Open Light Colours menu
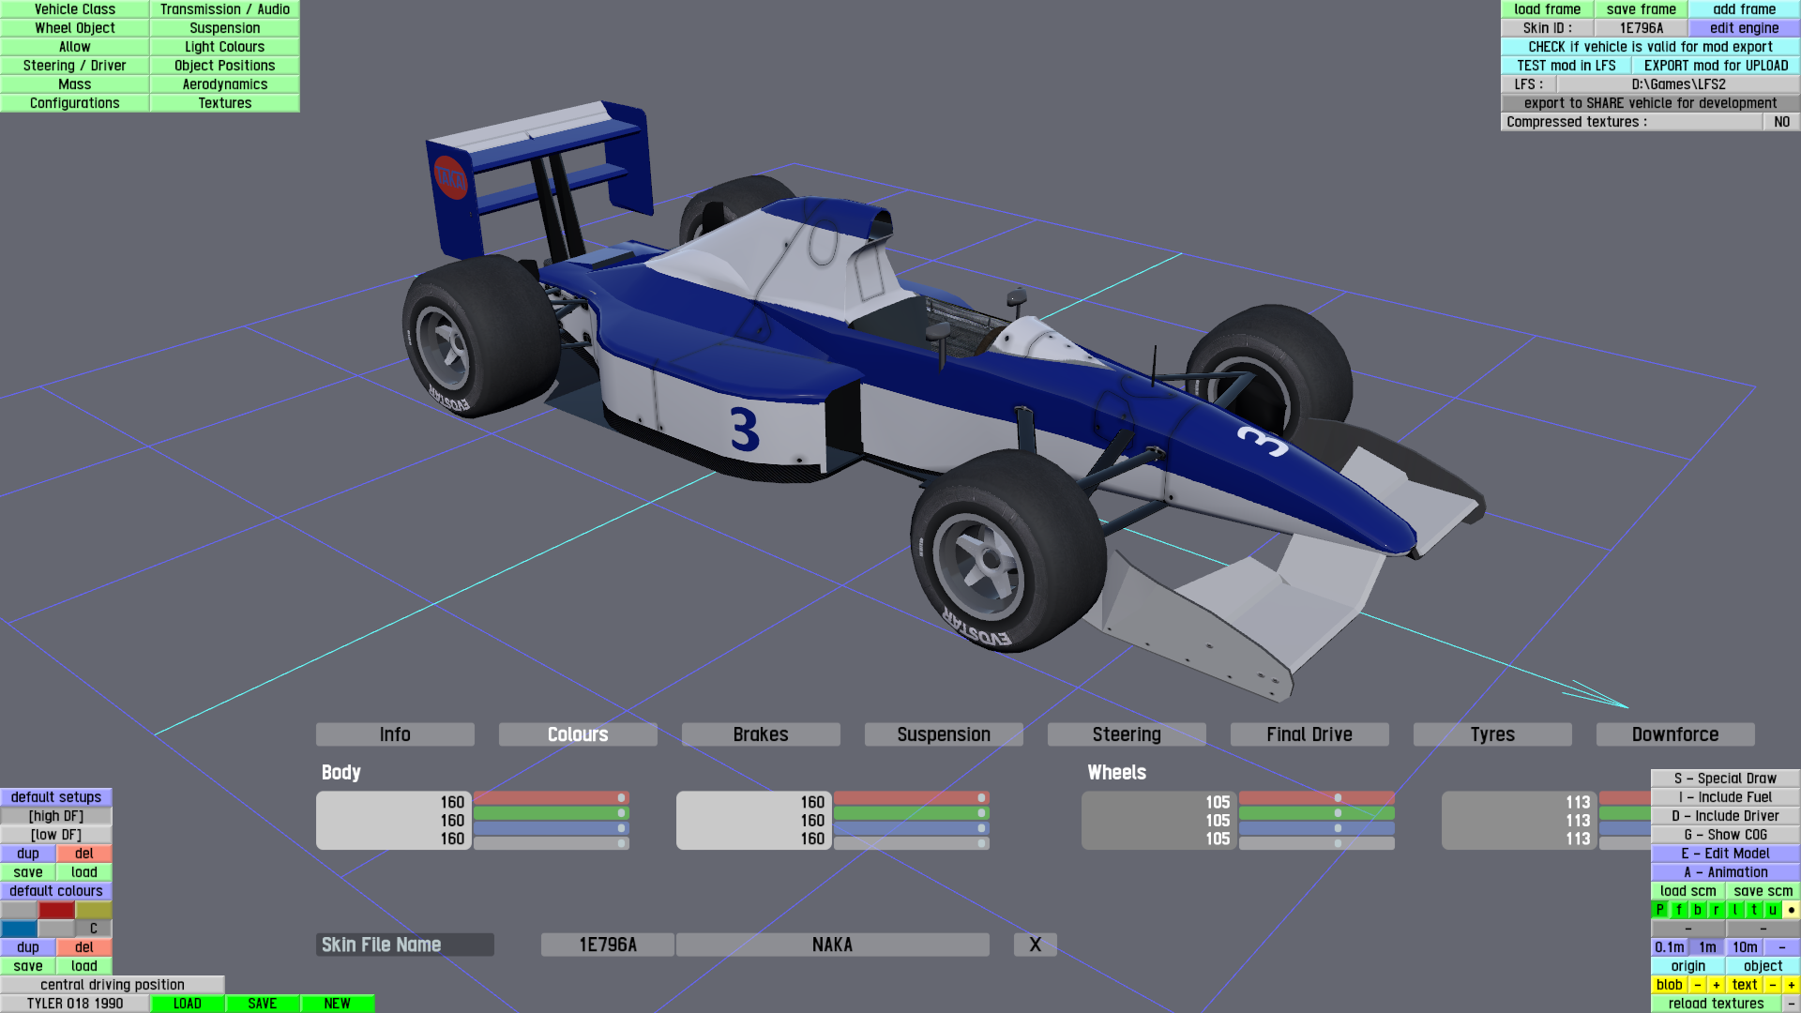 (x=225, y=47)
